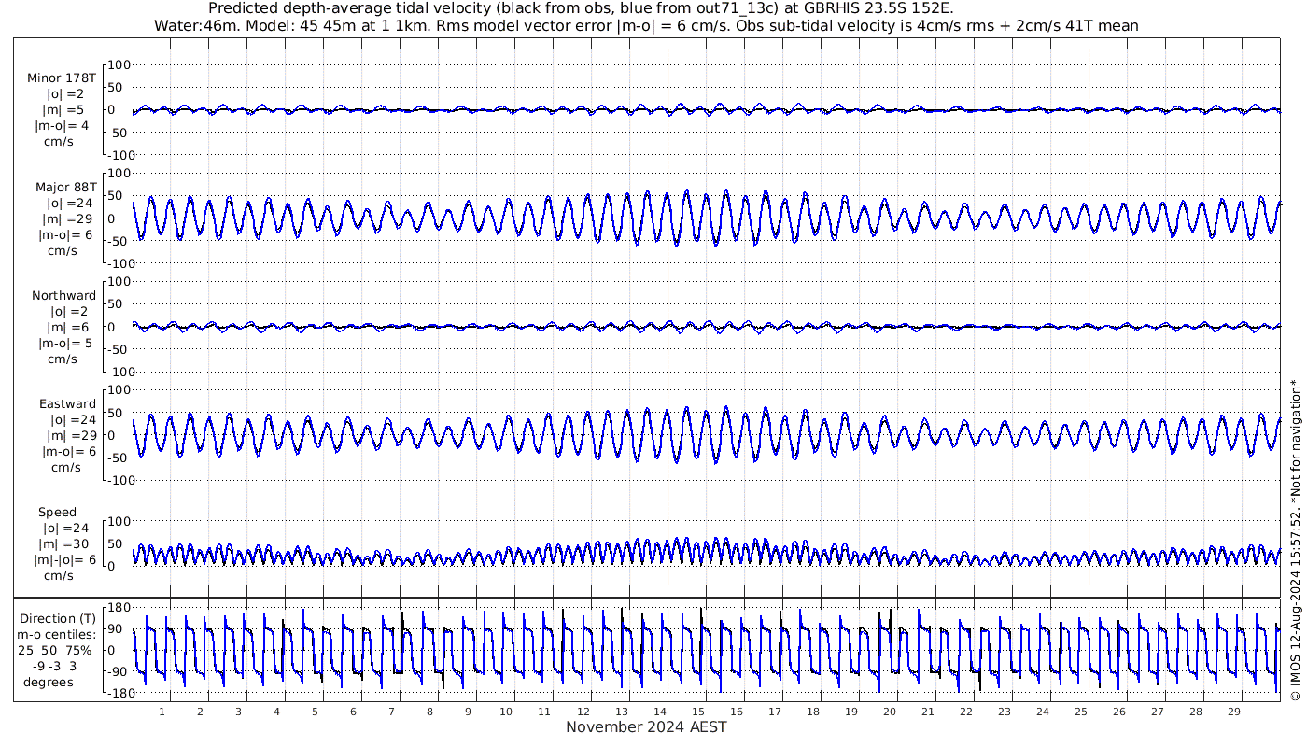Image resolution: width=1307 pixels, height=747 pixels.
Task: Click the 'Water:46m. Model: 45 45m' subtitle line
Action: pyautogui.click(x=646, y=25)
